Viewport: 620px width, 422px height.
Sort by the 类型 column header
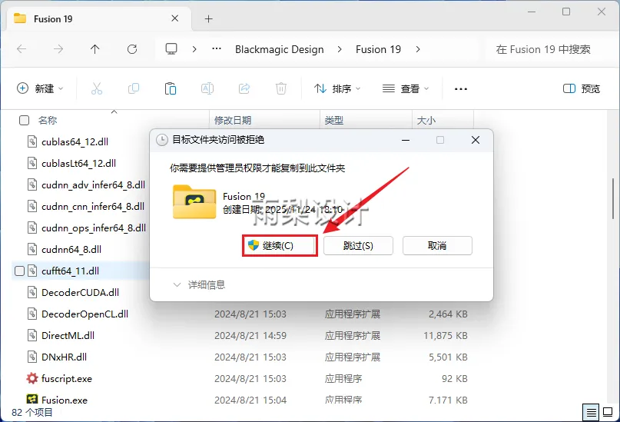(x=333, y=120)
